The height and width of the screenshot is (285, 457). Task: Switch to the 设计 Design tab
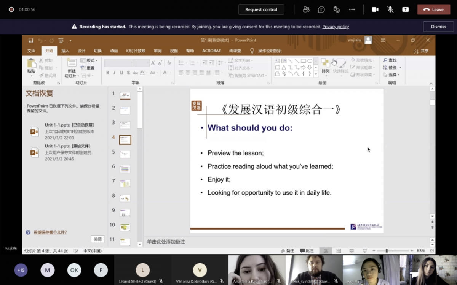[x=81, y=51]
